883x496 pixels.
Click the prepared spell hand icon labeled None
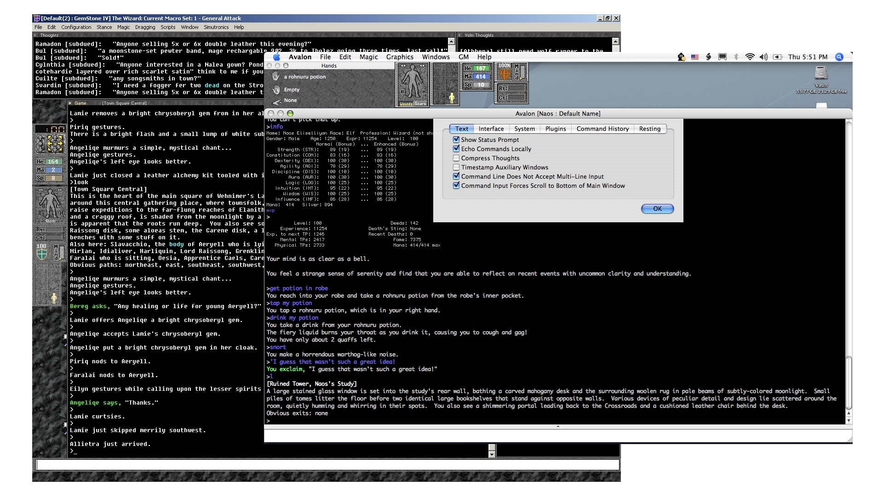click(x=277, y=101)
